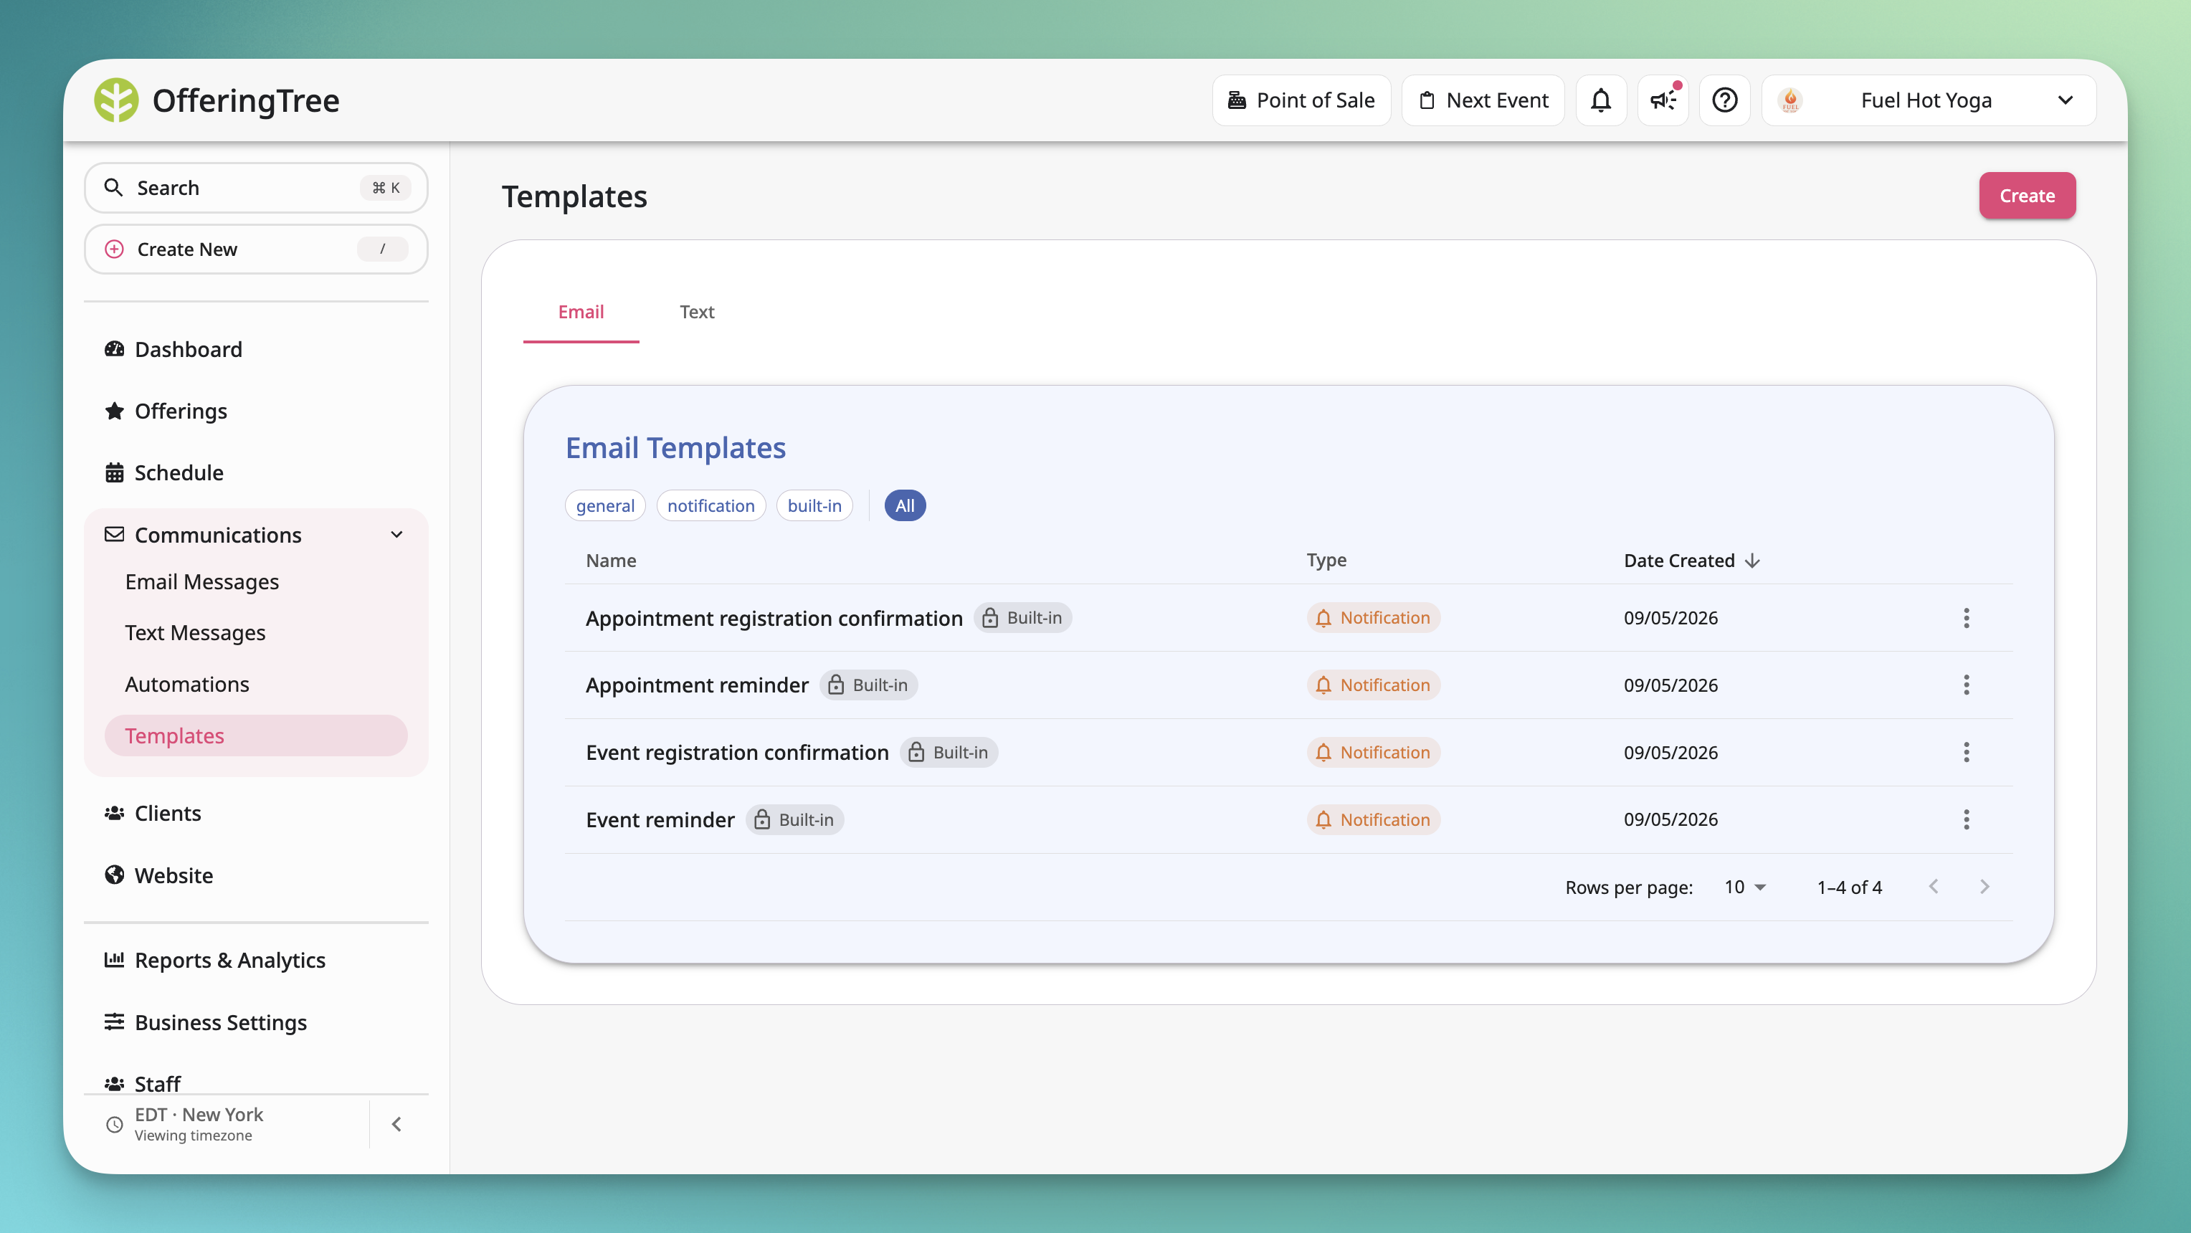Open row menu for Event reminder
Screen dimensions: 2191x1233
tap(1966, 820)
